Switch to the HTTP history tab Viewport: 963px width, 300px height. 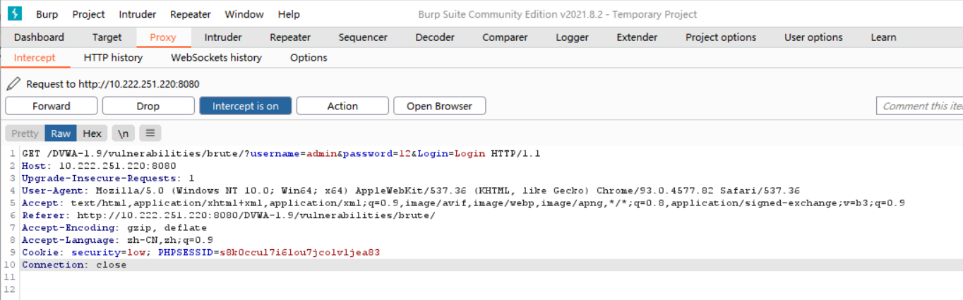(x=113, y=58)
